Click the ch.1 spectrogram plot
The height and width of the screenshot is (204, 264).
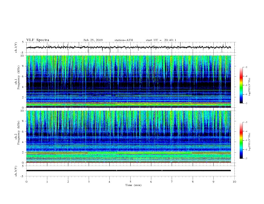pos(129,81)
